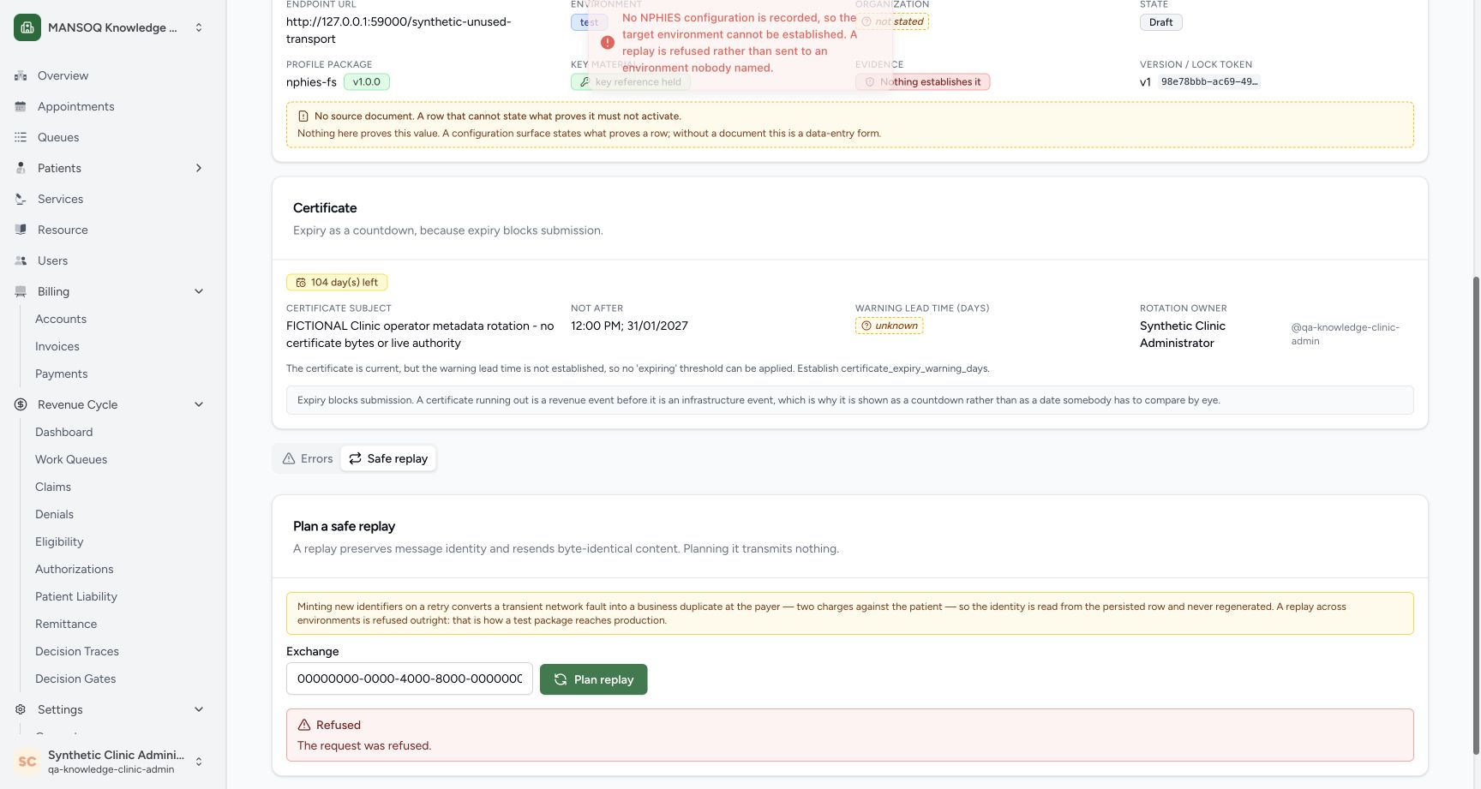The height and width of the screenshot is (789, 1481).
Task: Expand the Patients submenu chevron
Action: (x=199, y=168)
